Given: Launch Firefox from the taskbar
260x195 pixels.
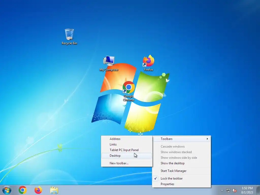Looking at the screenshot, I should coord(38,190).
